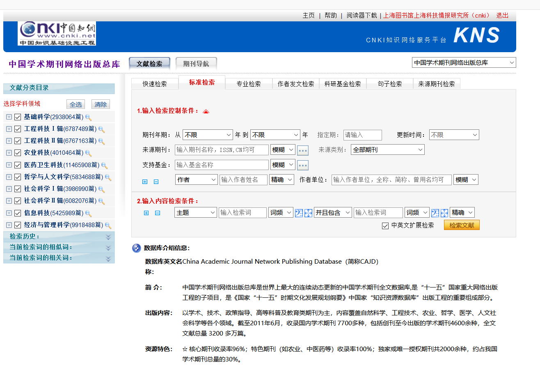
Task: Click the first icon after the first 词频 dropdown
Action: (299, 213)
